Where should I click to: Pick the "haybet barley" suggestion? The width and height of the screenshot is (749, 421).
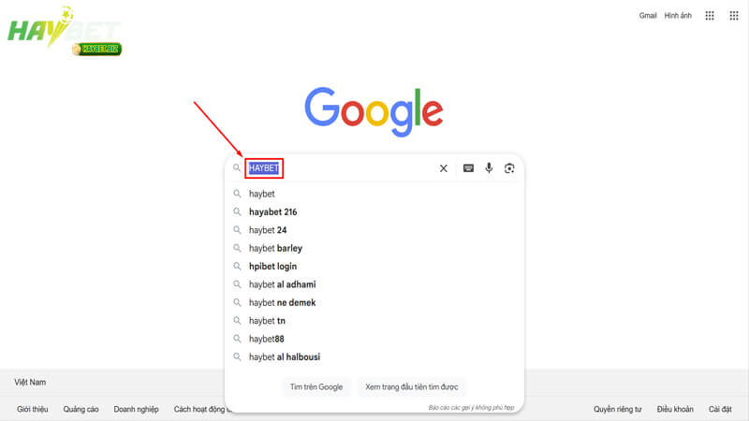click(x=275, y=249)
